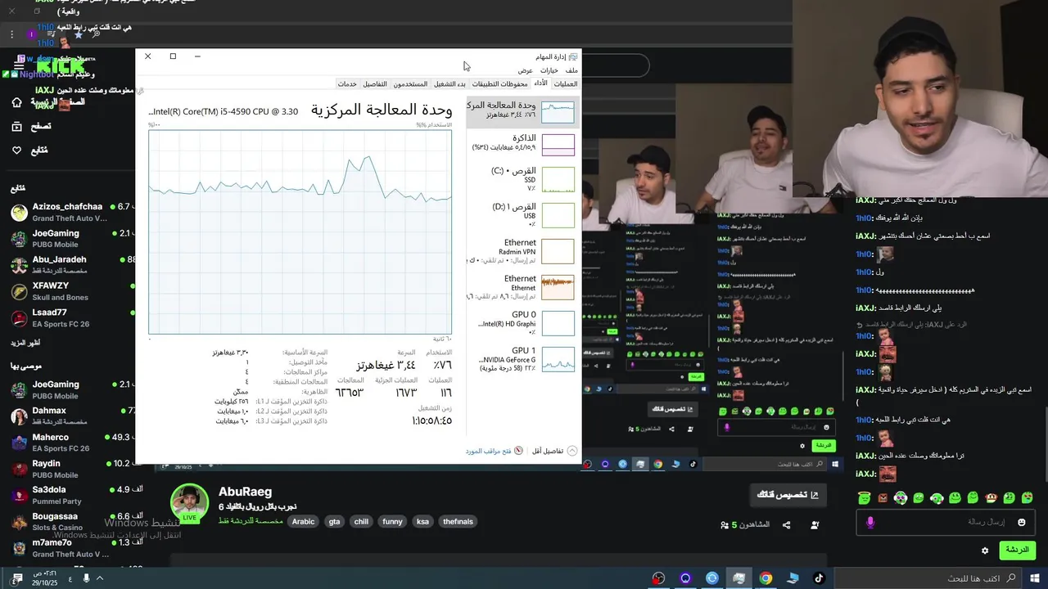The width and height of the screenshot is (1048, 589).
Task: Open the ملف menu in Task Manager
Action: click(x=571, y=70)
